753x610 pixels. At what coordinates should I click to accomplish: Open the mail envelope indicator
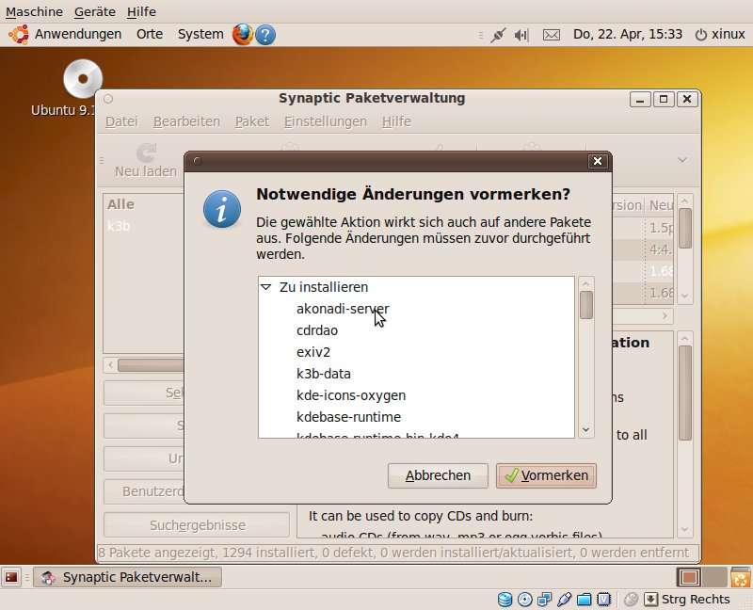click(552, 35)
